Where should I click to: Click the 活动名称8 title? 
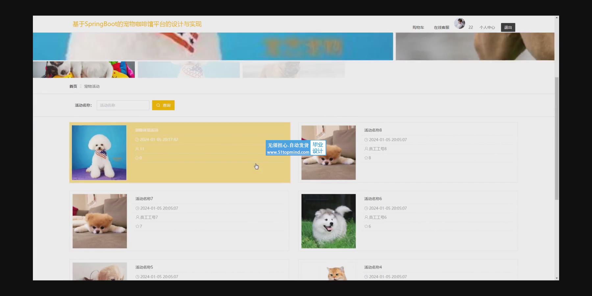point(373,130)
